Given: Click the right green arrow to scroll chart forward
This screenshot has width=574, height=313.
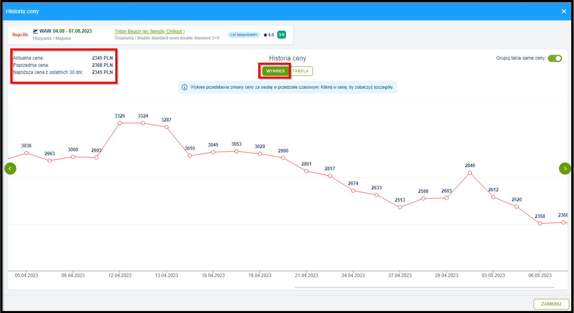Looking at the screenshot, I should point(565,168).
